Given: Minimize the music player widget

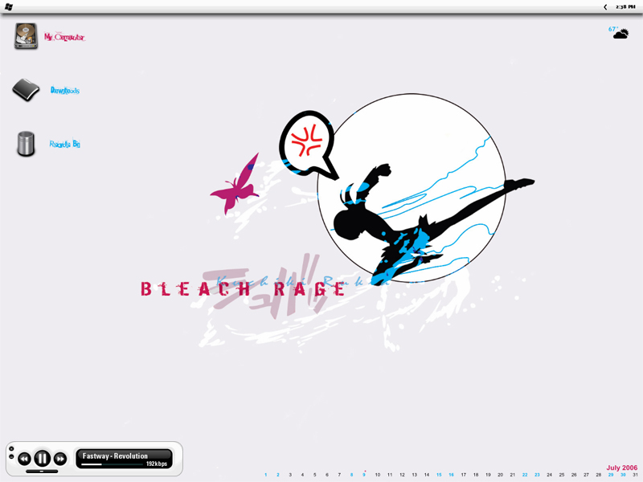Looking at the screenshot, I should (x=11, y=456).
